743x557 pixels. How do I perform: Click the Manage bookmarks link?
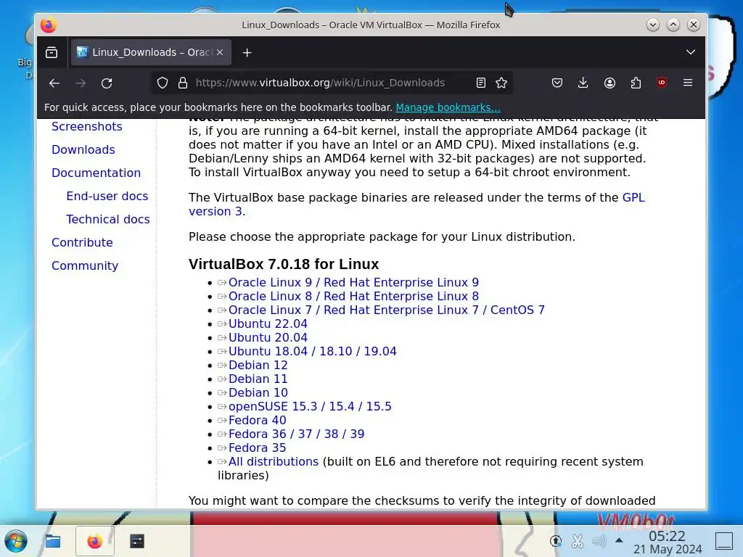[448, 107]
